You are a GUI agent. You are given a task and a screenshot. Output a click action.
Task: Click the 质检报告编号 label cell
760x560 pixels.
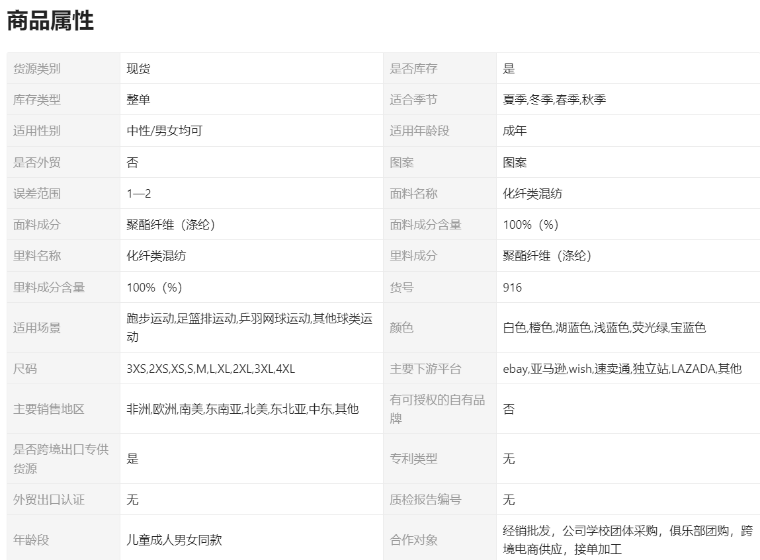(x=425, y=500)
